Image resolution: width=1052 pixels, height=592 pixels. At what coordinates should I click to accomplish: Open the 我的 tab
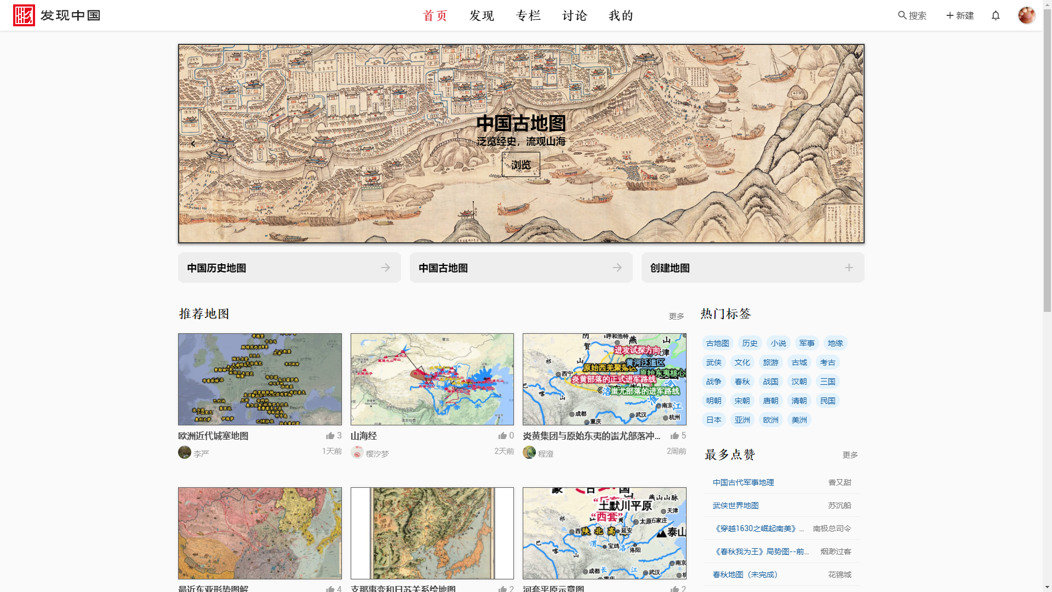point(621,15)
